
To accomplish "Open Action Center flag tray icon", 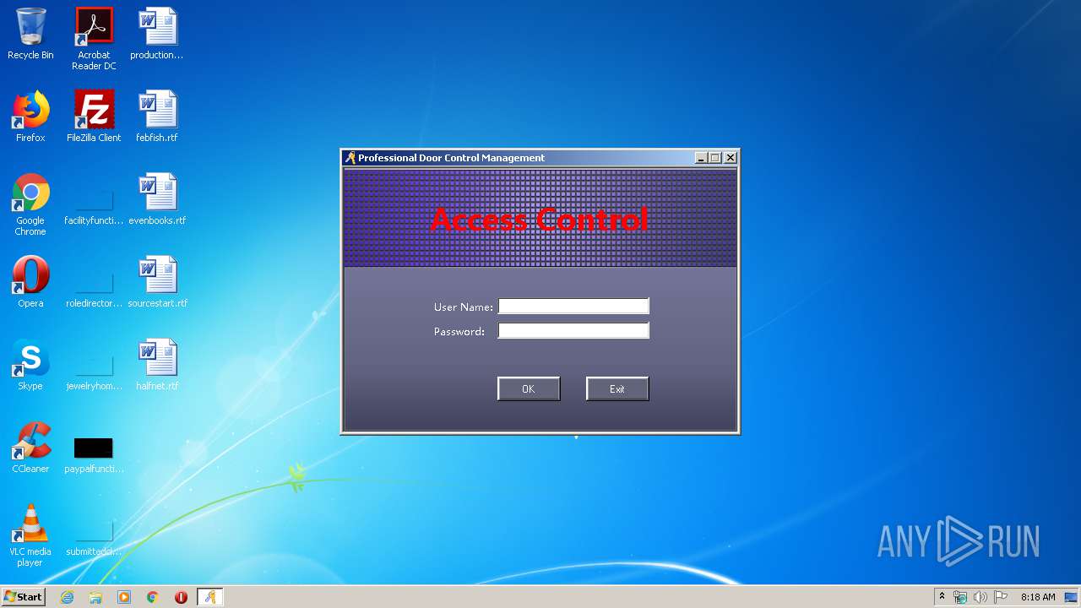I will (1001, 597).
